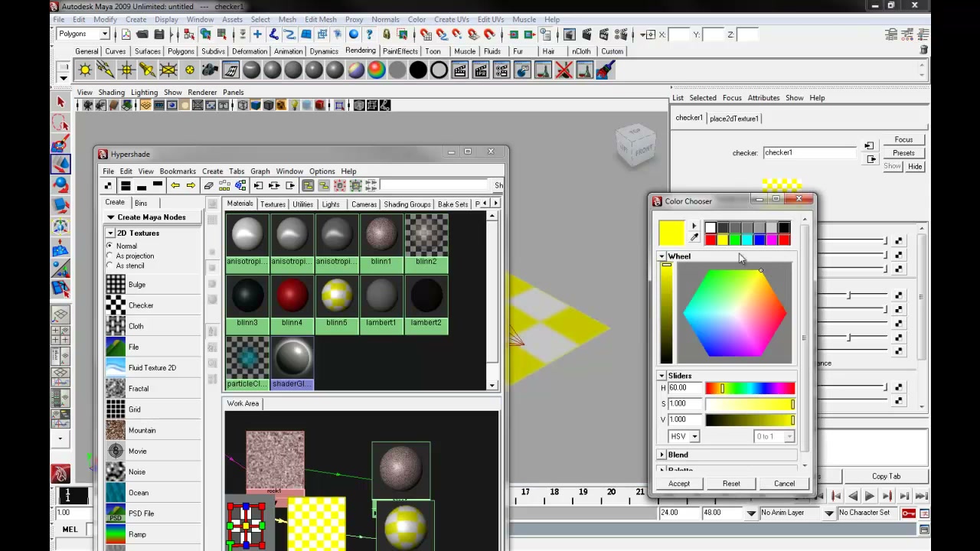Select the camera shelf icon

(210, 70)
